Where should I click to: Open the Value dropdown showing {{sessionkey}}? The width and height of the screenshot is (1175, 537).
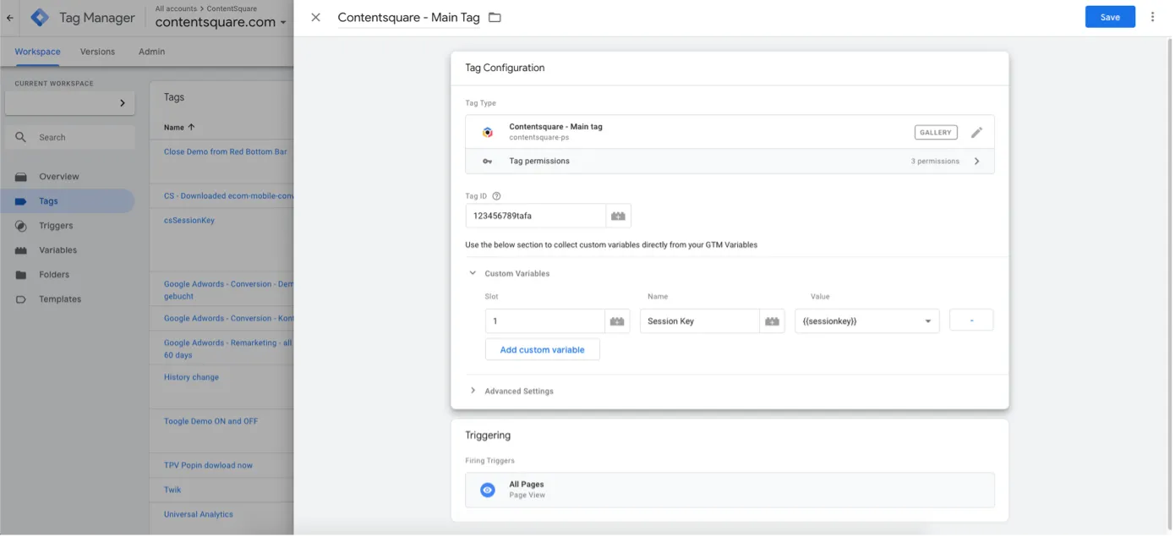tap(866, 321)
